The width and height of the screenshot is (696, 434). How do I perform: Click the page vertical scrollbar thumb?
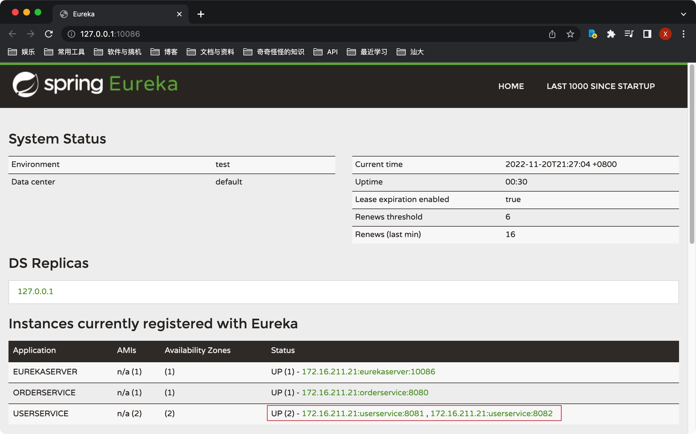pos(692,154)
